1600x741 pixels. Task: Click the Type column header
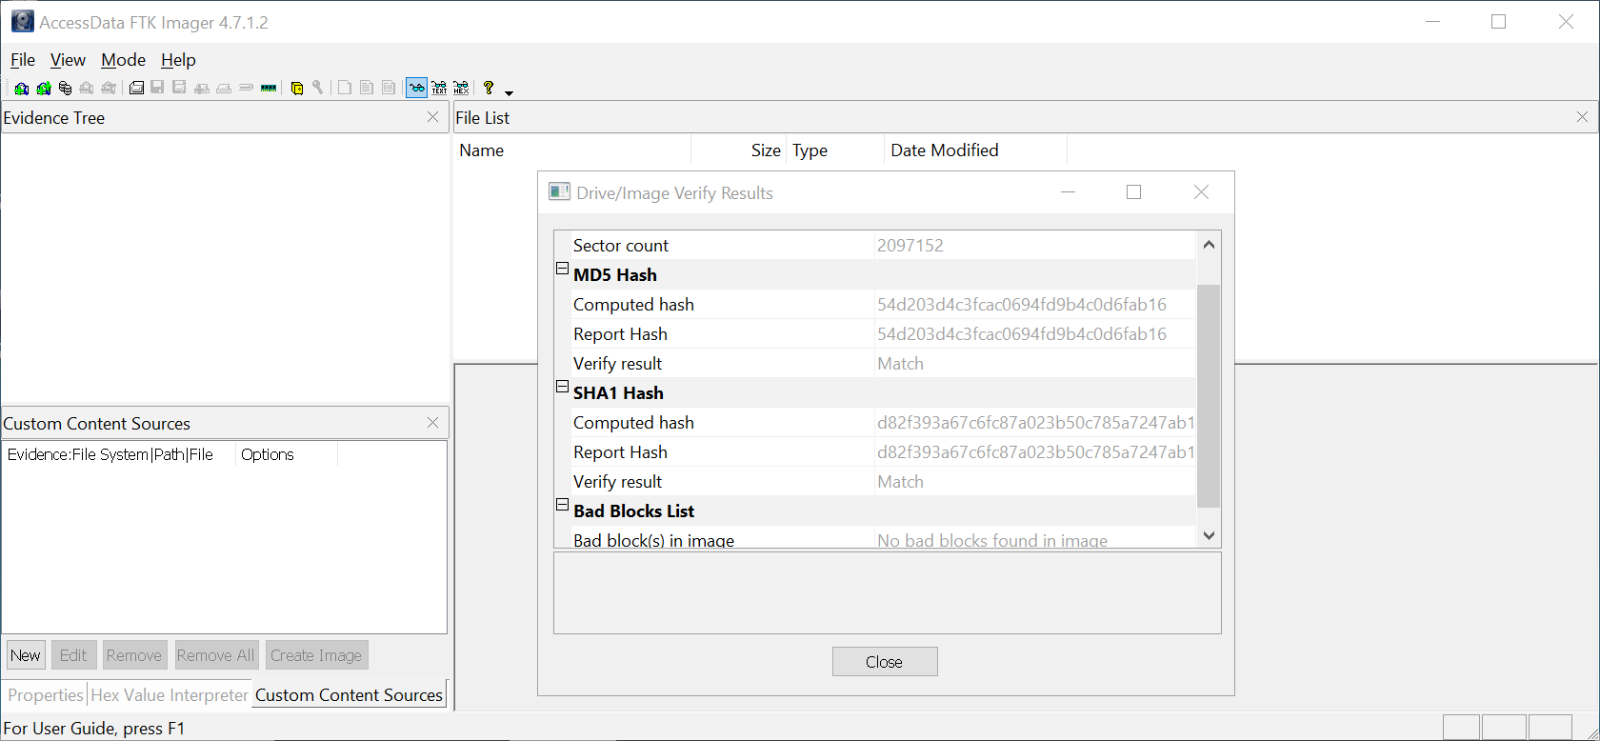(x=836, y=150)
